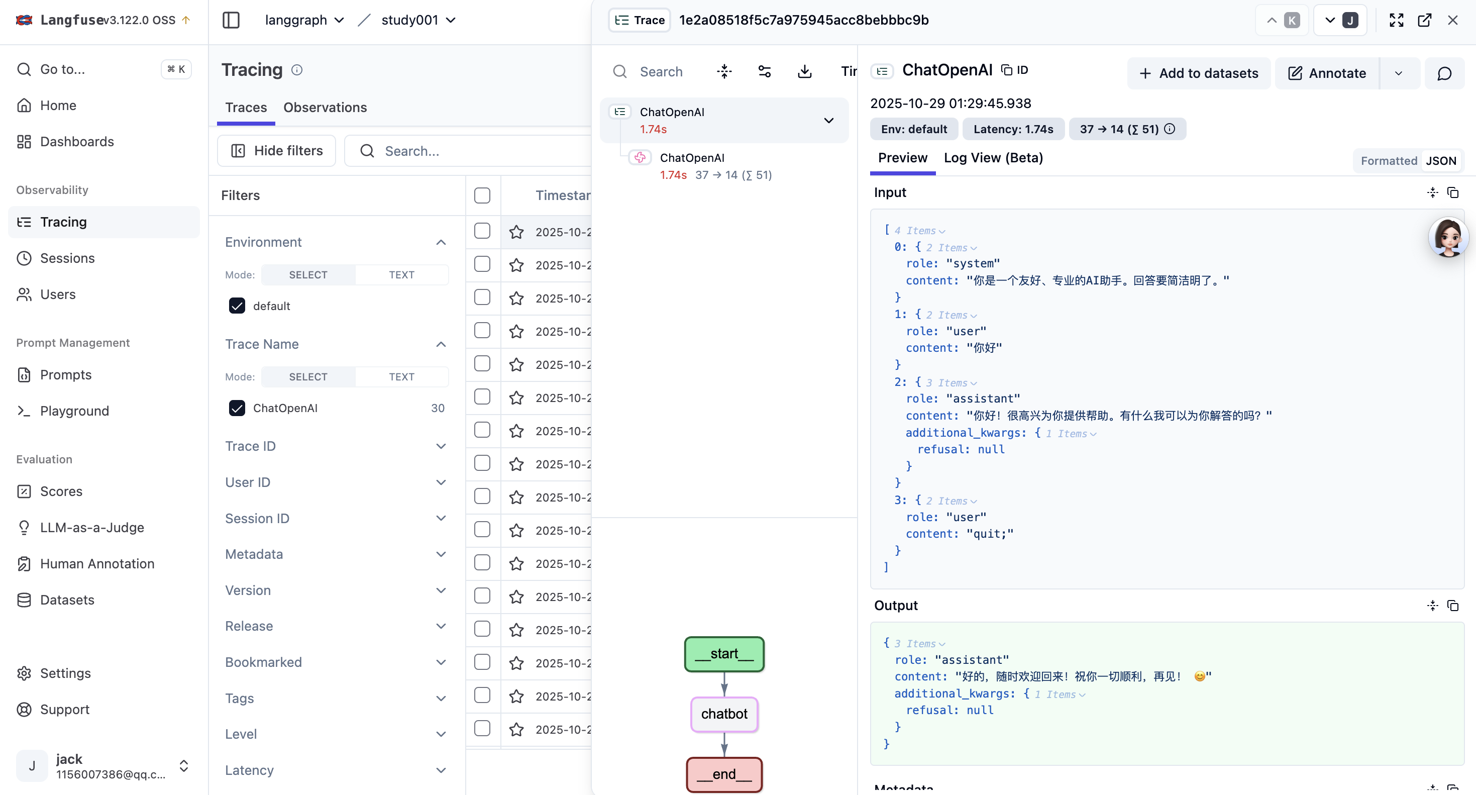Viewport: 1476px width, 795px height.
Task: Collapse the ChatOpenAI trace tree node
Action: coord(828,121)
